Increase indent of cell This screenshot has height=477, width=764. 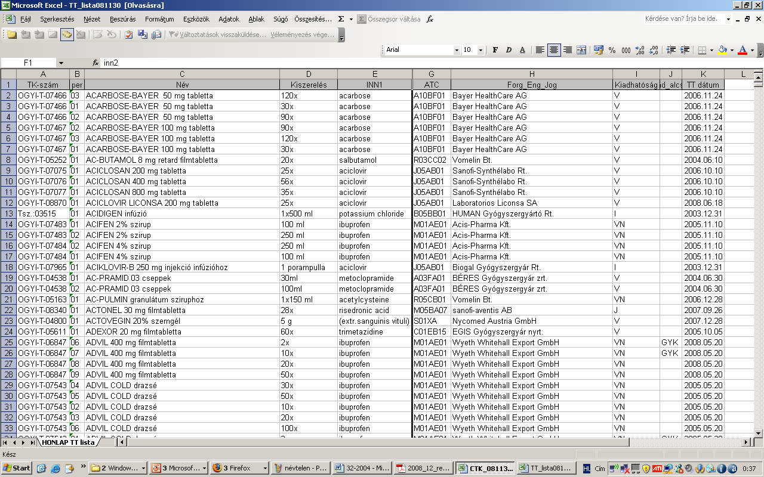point(685,50)
